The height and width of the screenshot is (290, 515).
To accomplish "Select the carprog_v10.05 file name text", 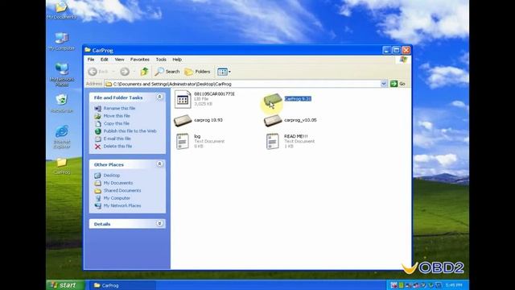I will [x=300, y=120].
